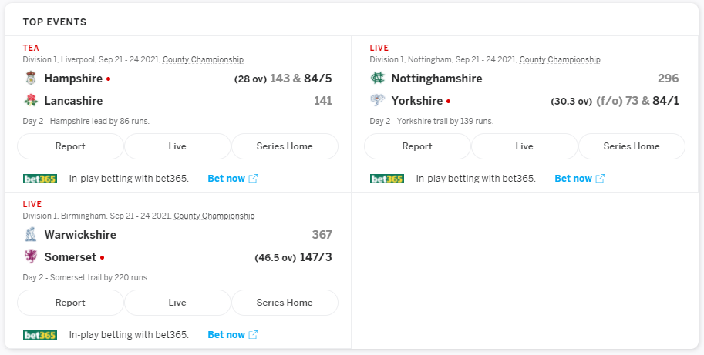Open Live view for Hampshire vs Lancashire

[177, 146]
